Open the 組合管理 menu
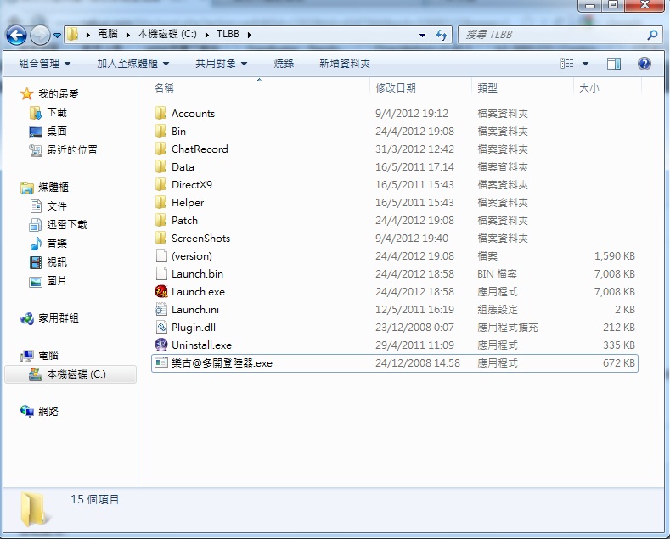The width and height of the screenshot is (670, 539). 45,64
